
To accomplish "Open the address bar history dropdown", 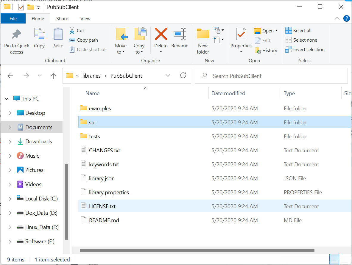I will pyautogui.click(x=168, y=76).
